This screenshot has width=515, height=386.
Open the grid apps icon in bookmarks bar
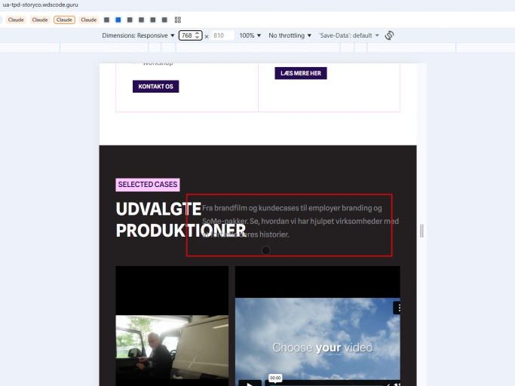[x=178, y=20]
